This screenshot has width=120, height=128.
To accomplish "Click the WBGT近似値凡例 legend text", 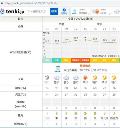I will tap(99, 56).
